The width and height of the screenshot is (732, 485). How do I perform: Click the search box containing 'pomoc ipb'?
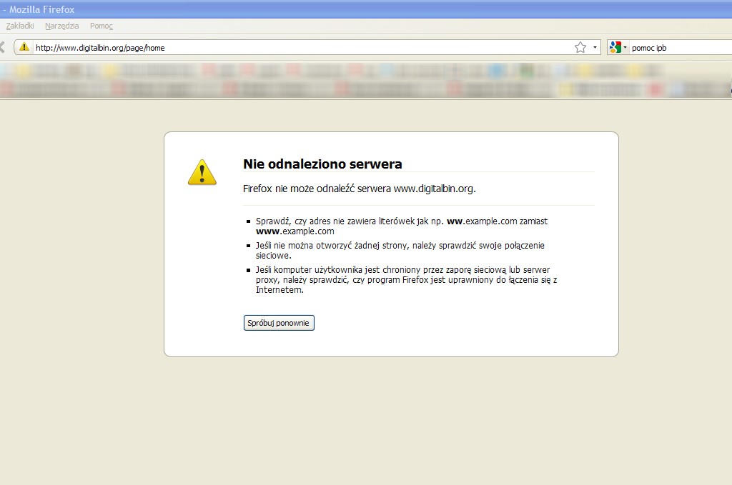[679, 48]
